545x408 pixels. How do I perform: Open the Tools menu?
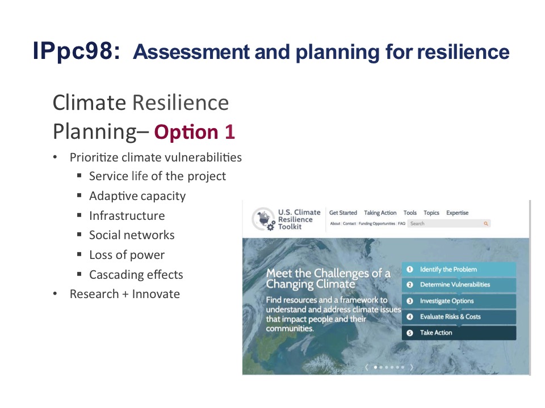(x=410, y=213)
